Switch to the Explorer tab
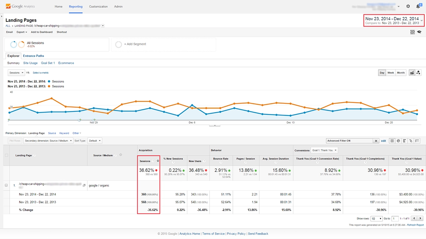426x239 pixels. [13, 56]
